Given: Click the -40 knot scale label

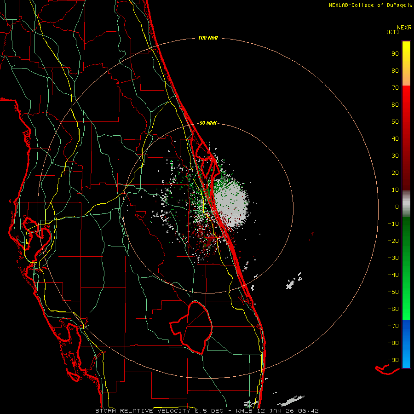Looking at the screenshot, I should click(x=393, y=275).
